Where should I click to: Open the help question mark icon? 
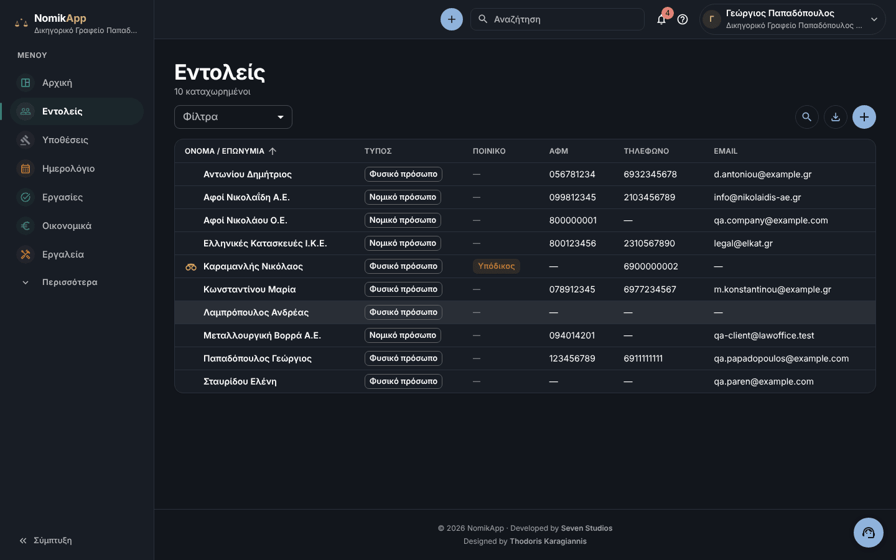(x=683, y=19)
